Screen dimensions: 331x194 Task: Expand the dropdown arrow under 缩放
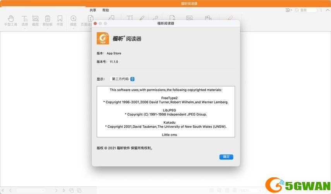coord(73,28)
